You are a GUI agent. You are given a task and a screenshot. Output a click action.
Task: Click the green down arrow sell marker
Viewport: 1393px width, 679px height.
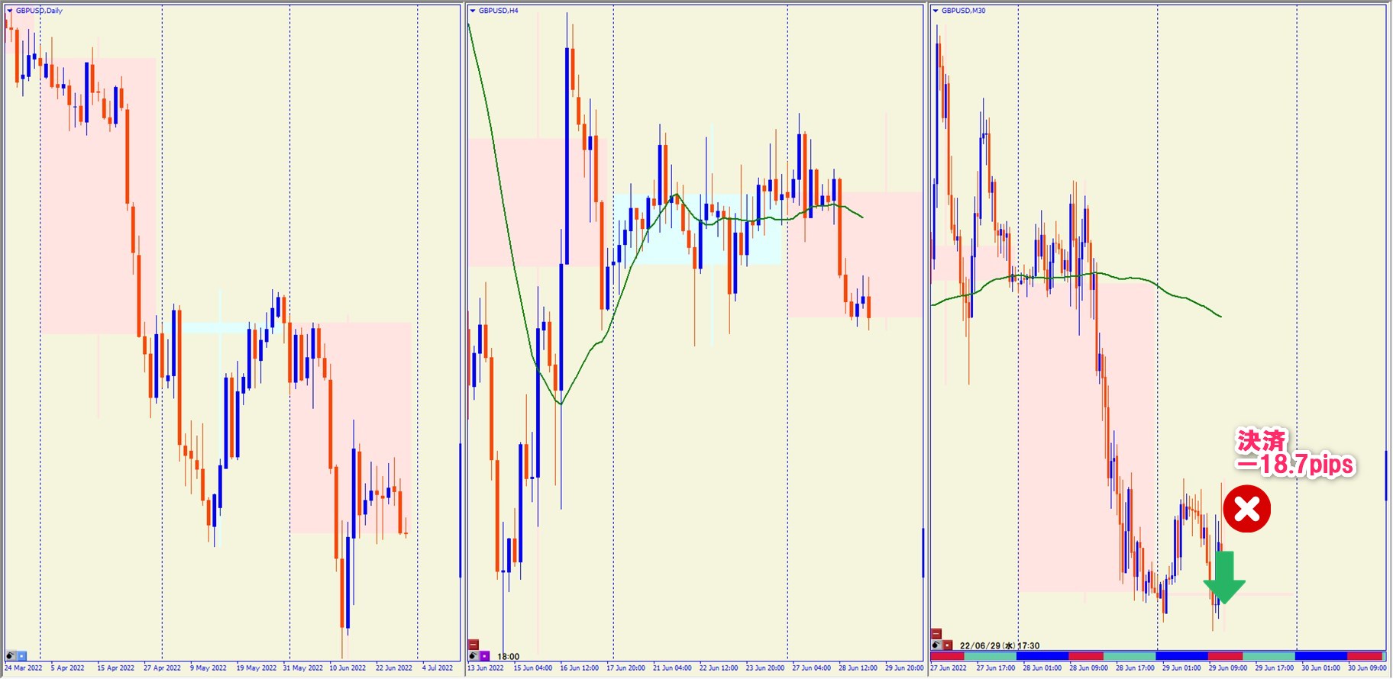click(x=1224, y=578)
